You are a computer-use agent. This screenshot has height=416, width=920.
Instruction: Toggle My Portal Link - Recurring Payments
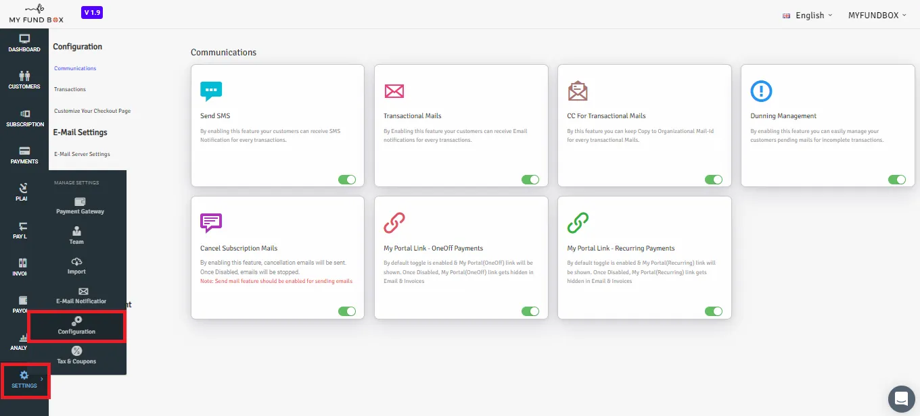pos(714,311)
